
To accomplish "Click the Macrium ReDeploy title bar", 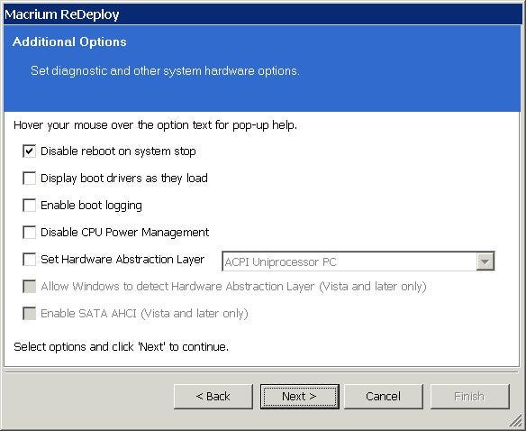I will pos(263,14).
